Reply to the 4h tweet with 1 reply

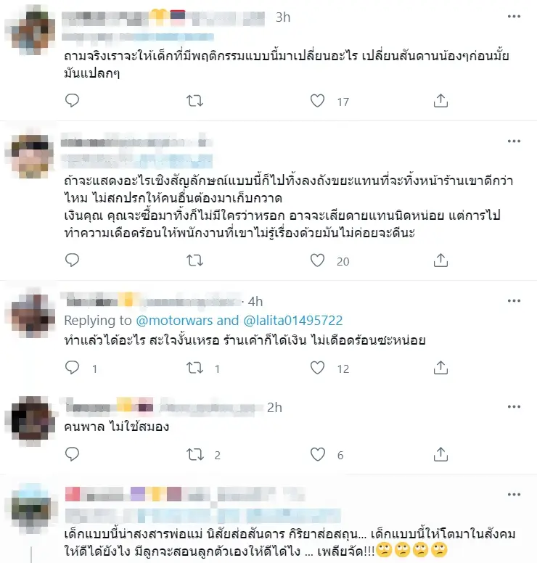coord(72,368)
